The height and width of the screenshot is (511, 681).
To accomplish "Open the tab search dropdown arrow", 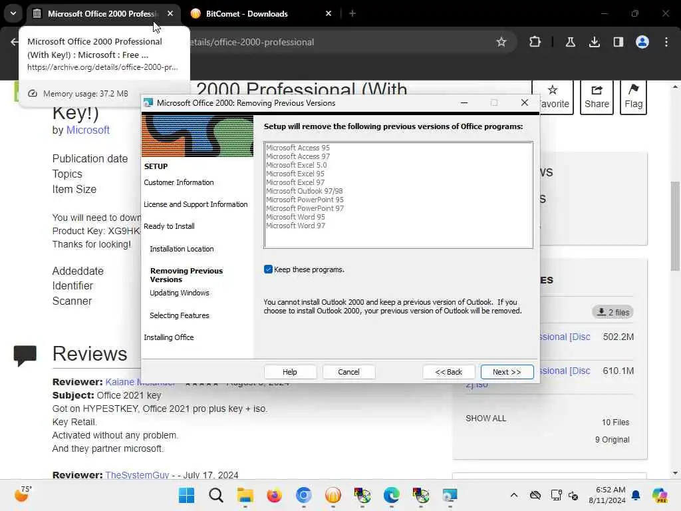I will [x=13, y=13].
